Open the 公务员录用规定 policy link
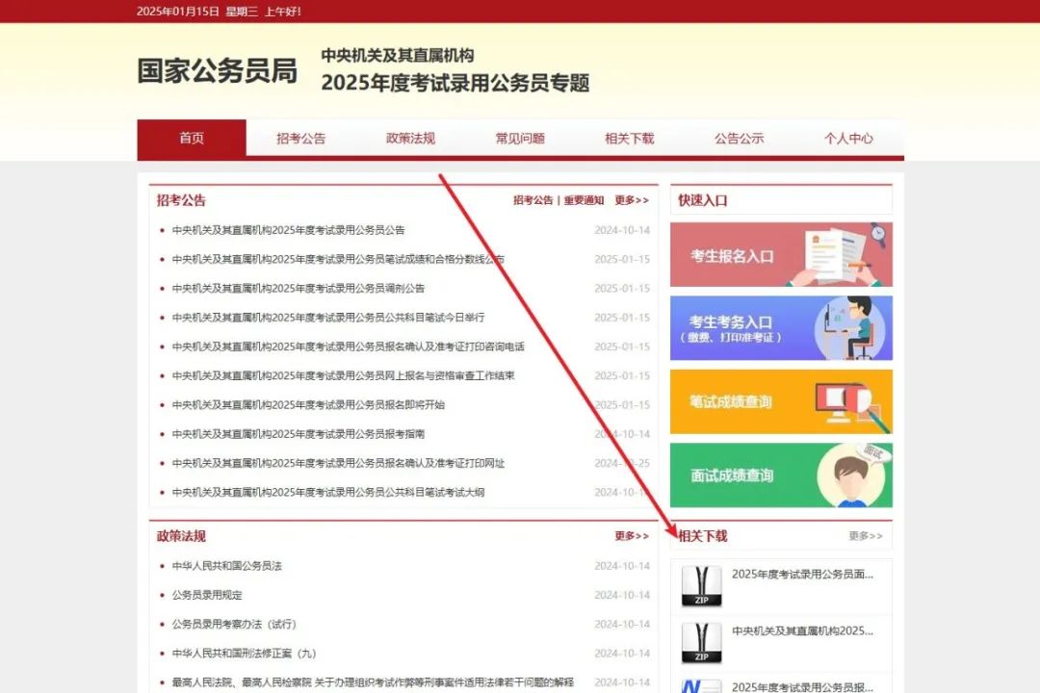1040x693 pixels. pos(207,595)
